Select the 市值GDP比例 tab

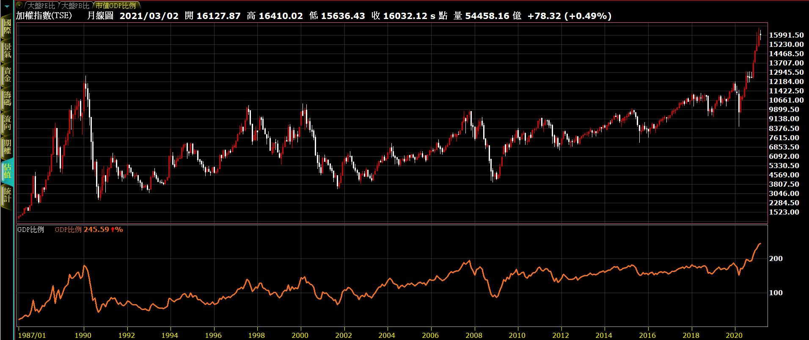[x=116, y=5]
